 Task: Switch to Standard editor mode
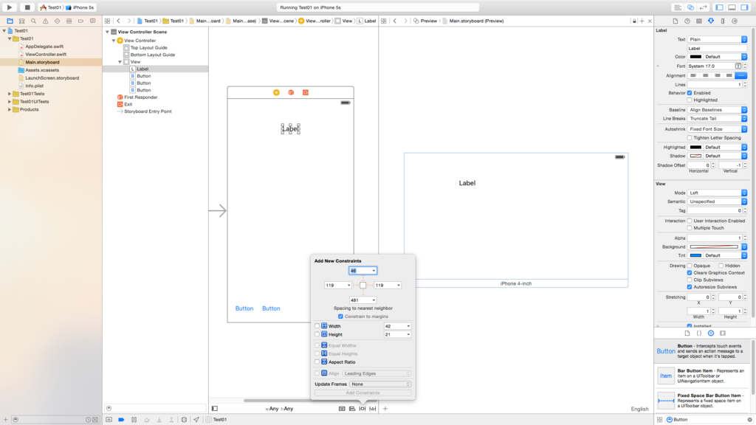click(678, 7)
